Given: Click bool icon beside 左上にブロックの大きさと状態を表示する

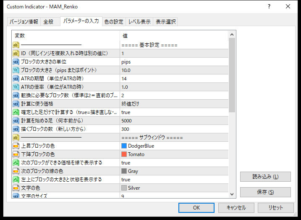Looking at the screenshot, I should coord(16,180).
